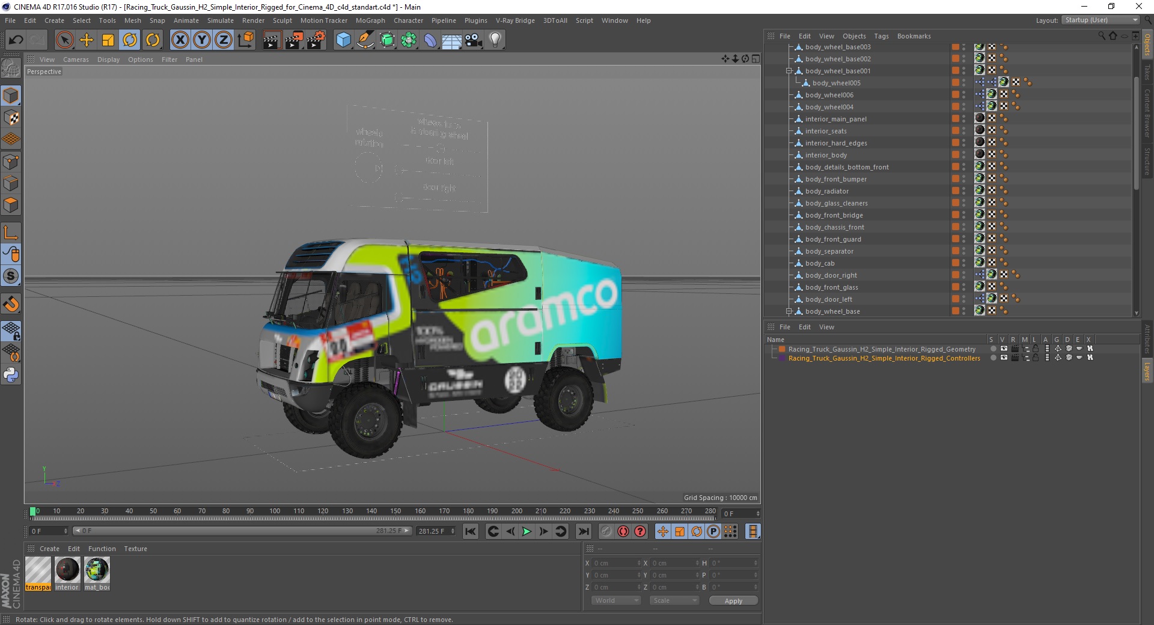Activate the Scale tool
Screen dimensions: 1154x625
click(x=108, y=40)
